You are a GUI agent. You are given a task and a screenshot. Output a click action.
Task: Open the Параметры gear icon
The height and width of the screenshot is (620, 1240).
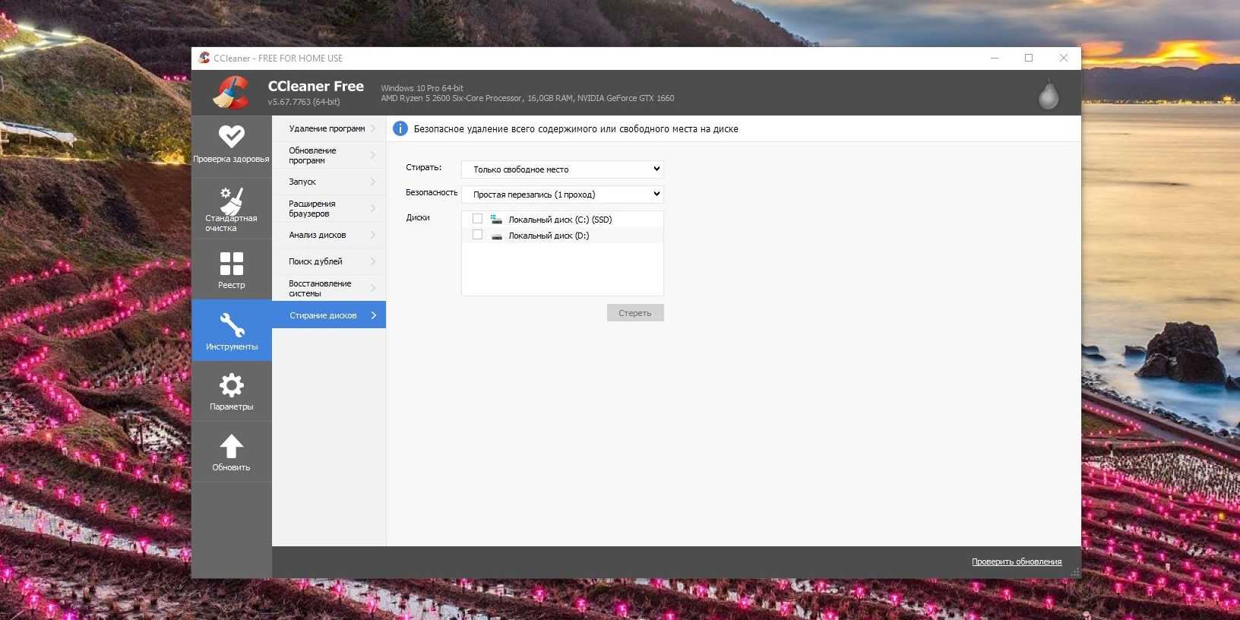click(x=231, y=385)
